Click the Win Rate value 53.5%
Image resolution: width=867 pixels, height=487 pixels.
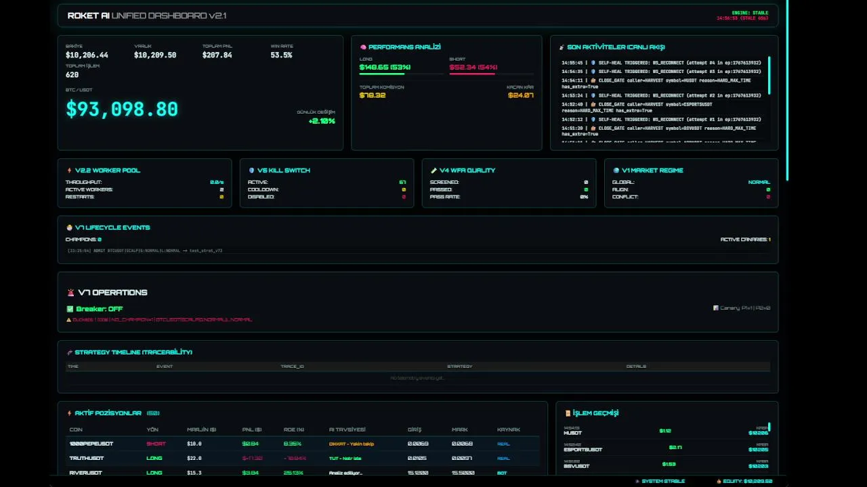[x=281, y=55]
